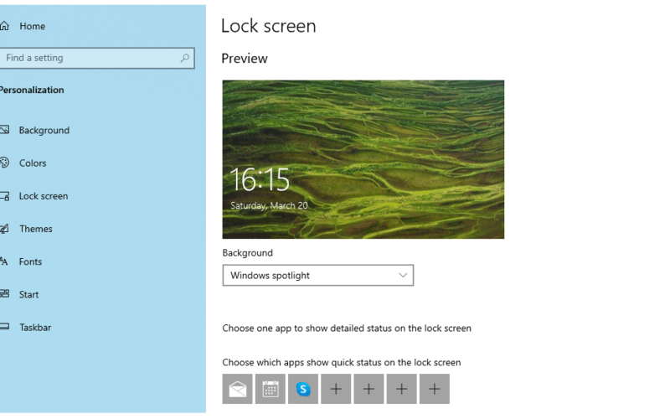This screenshot has width=670, height=419.
Task: Click the Preview heading
Action: 245,59
